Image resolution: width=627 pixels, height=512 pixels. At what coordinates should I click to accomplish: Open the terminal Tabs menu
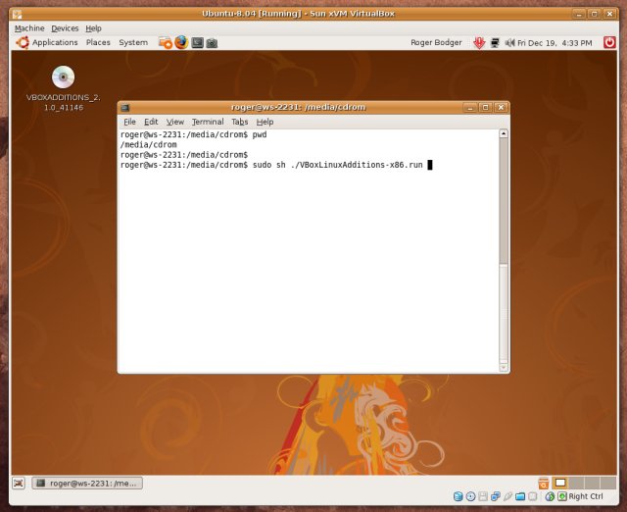point(239,122)
